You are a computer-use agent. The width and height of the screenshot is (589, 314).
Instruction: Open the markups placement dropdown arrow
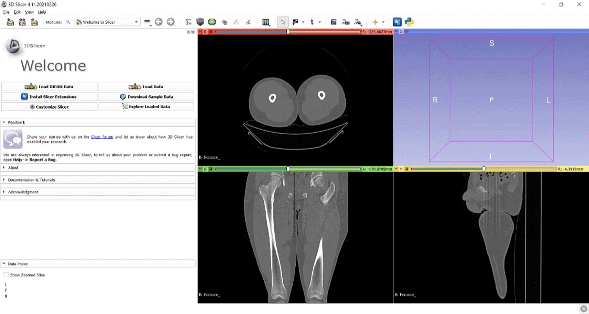pyautogui.click(x=320, y=22)
